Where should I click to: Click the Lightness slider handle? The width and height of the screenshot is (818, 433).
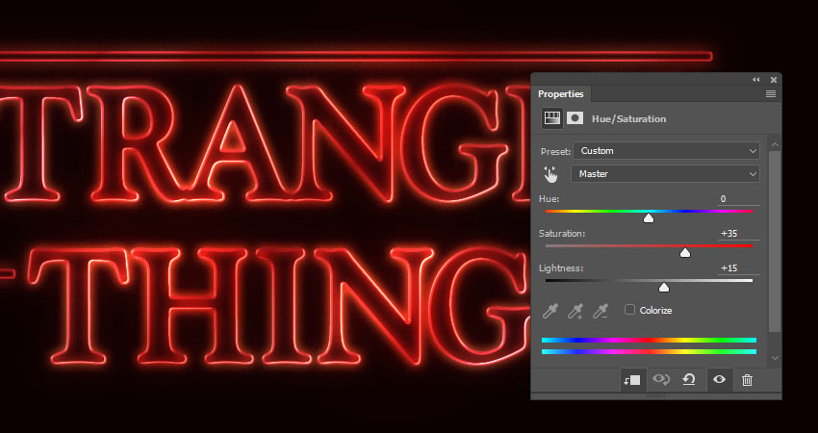click(x=664, y=288)
